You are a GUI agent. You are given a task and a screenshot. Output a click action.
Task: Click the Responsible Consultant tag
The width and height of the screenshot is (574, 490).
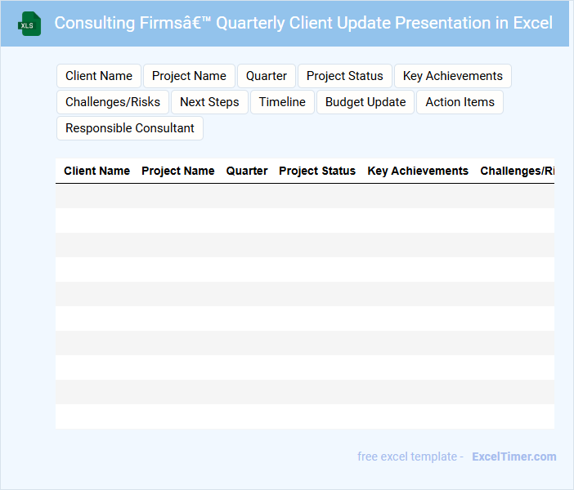130,128
